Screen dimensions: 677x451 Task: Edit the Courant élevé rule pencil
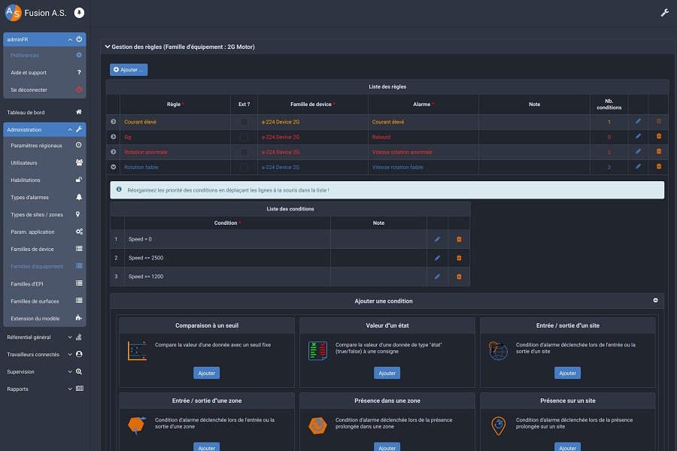click(x=638, y=121)
